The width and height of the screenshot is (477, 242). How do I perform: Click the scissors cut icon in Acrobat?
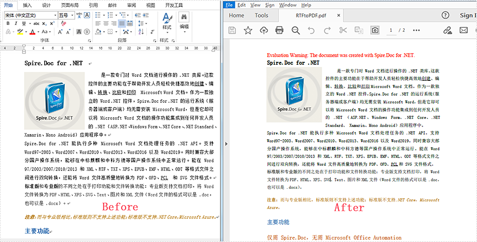(343, 30)
